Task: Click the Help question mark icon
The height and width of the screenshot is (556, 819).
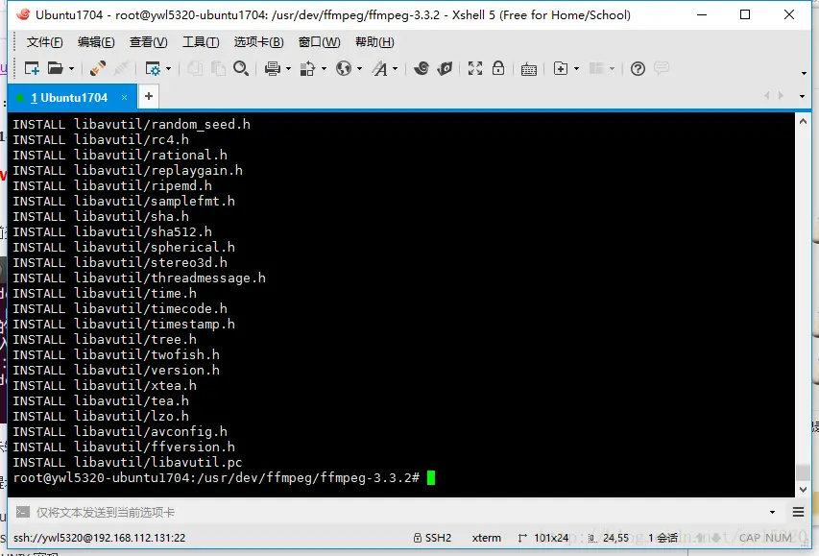Action: click(638, 68)
